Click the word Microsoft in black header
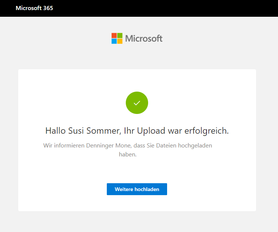 28,8
